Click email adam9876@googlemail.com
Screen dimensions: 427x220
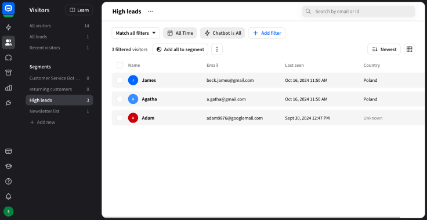[235, 118]
